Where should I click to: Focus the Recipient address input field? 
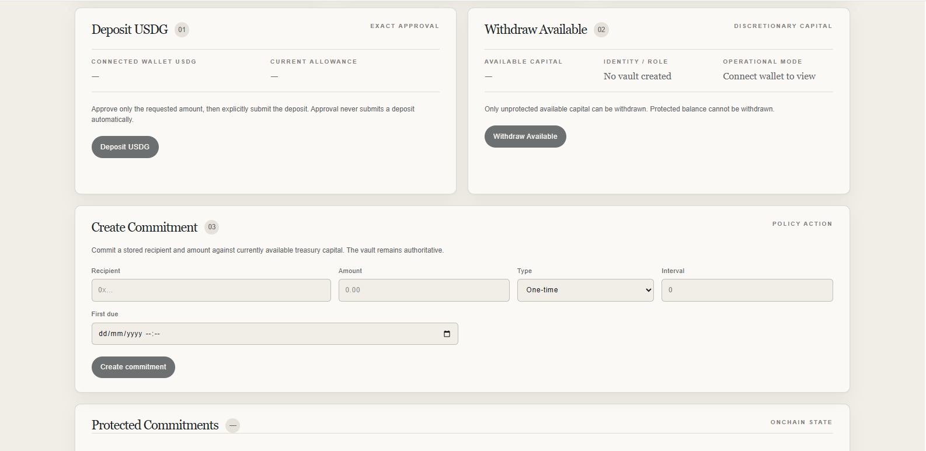[211, 290]
